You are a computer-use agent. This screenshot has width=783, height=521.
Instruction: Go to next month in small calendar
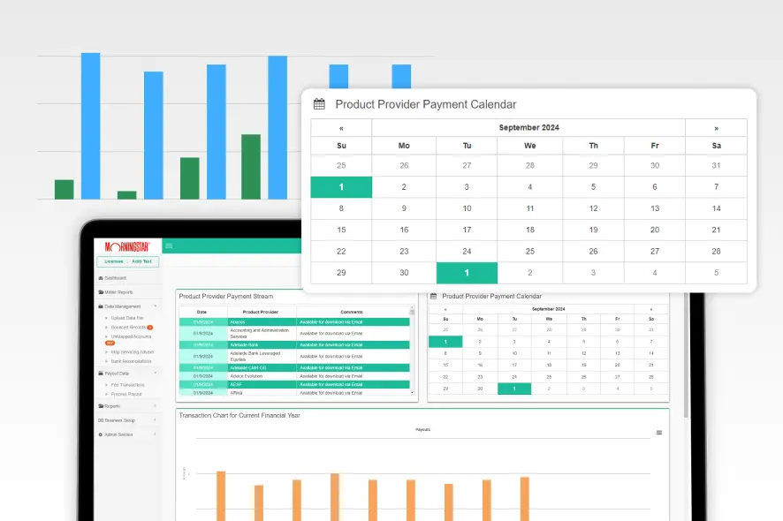pos(651,309)
